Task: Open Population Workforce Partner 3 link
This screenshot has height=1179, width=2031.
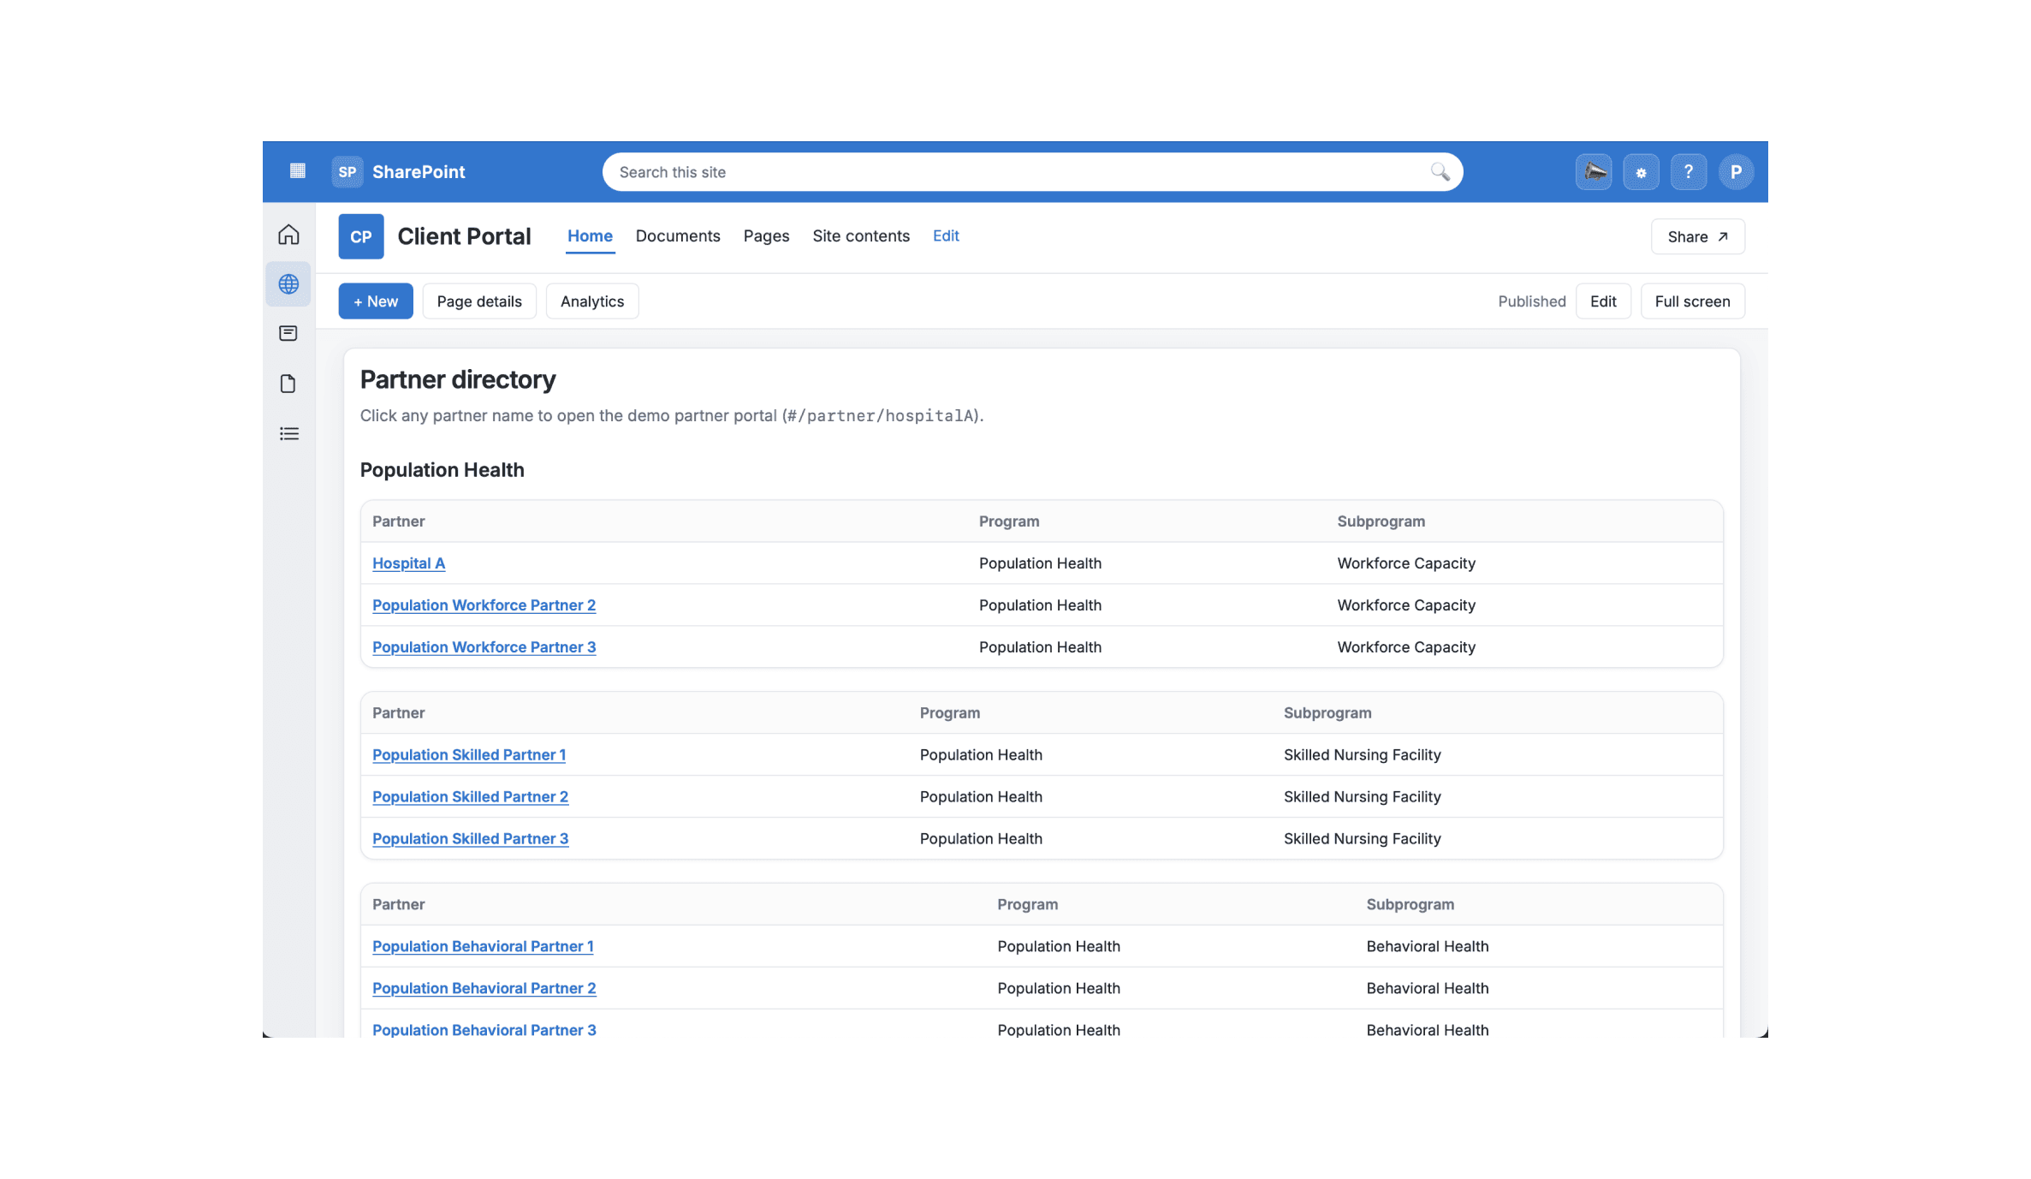Action: (484, 647)
